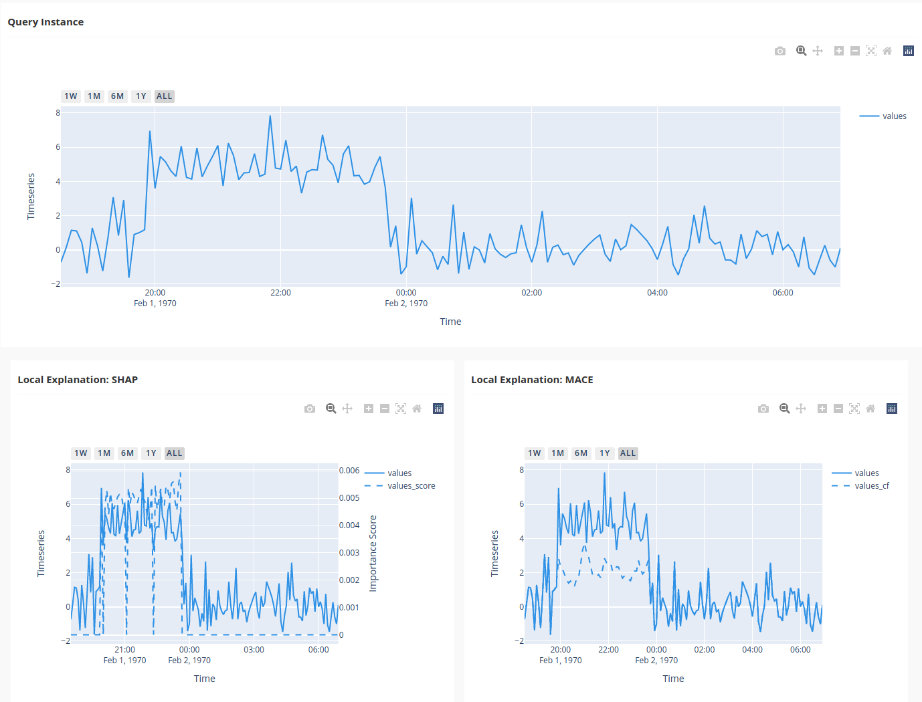Click Importance Score axis title
This screenshot has height=702, width=922.
coord(373,554)
